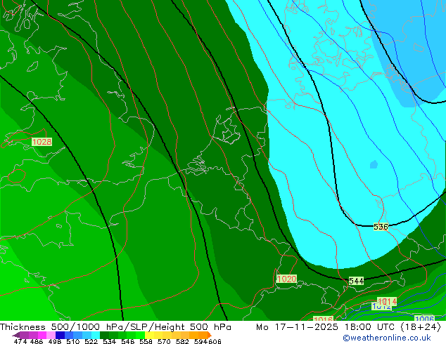Click legend value 522
The height and width of the screenshot is (344, 446).
(91, 341)
